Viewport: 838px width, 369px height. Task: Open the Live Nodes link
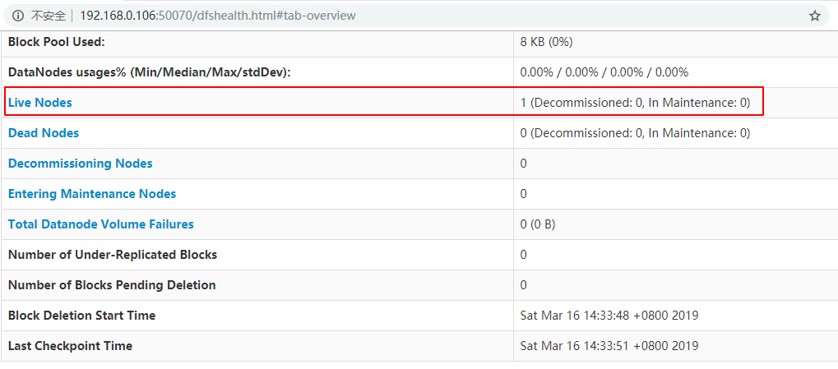tap(39, 103)
